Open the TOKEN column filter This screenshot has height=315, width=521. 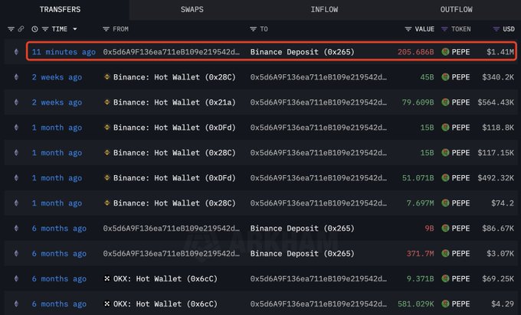pos(444,29)
